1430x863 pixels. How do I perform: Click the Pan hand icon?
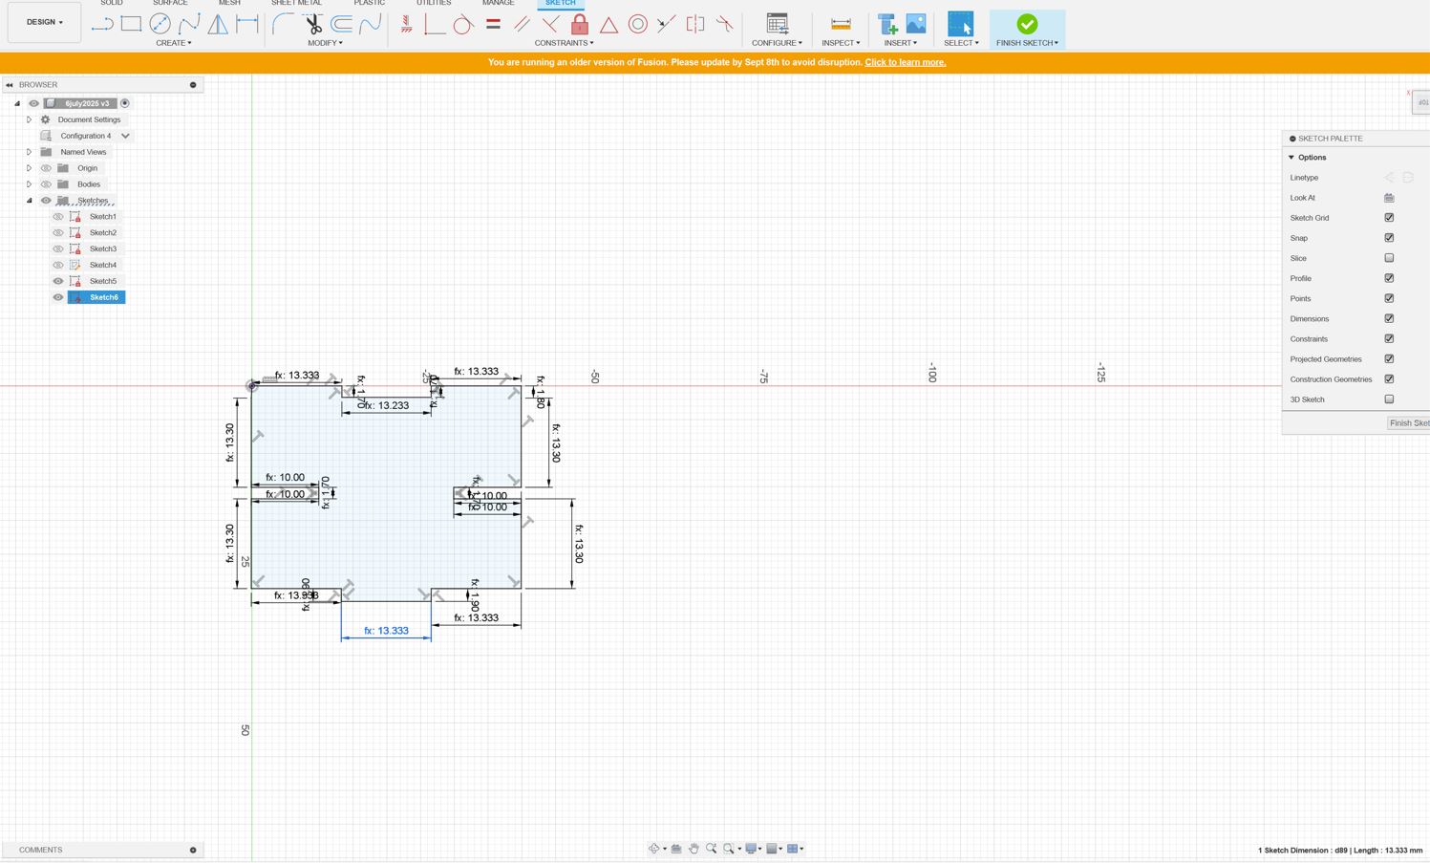[x=694, y=849]
